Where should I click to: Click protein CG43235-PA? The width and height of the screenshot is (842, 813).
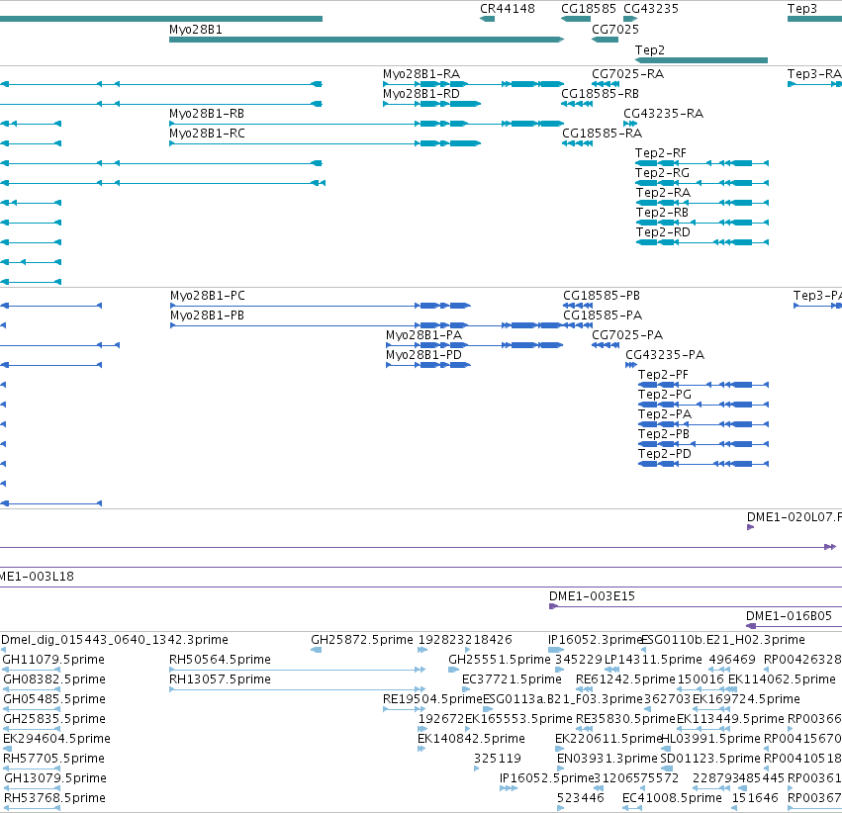pos(631,365)
